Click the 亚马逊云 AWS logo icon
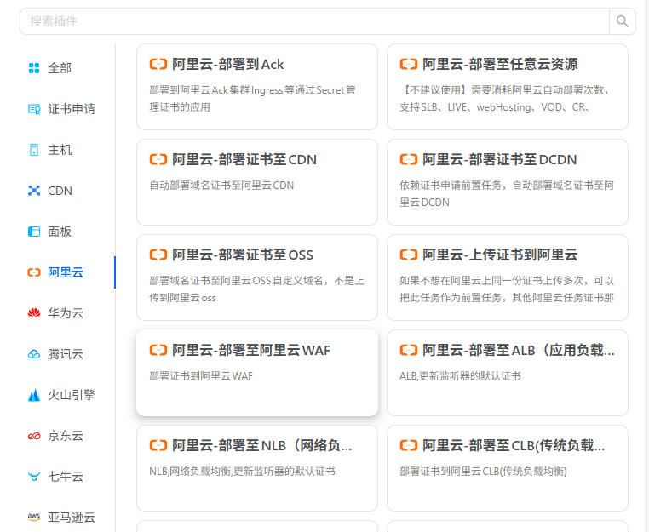The image size is (649, 532). (x=34, y=518)
